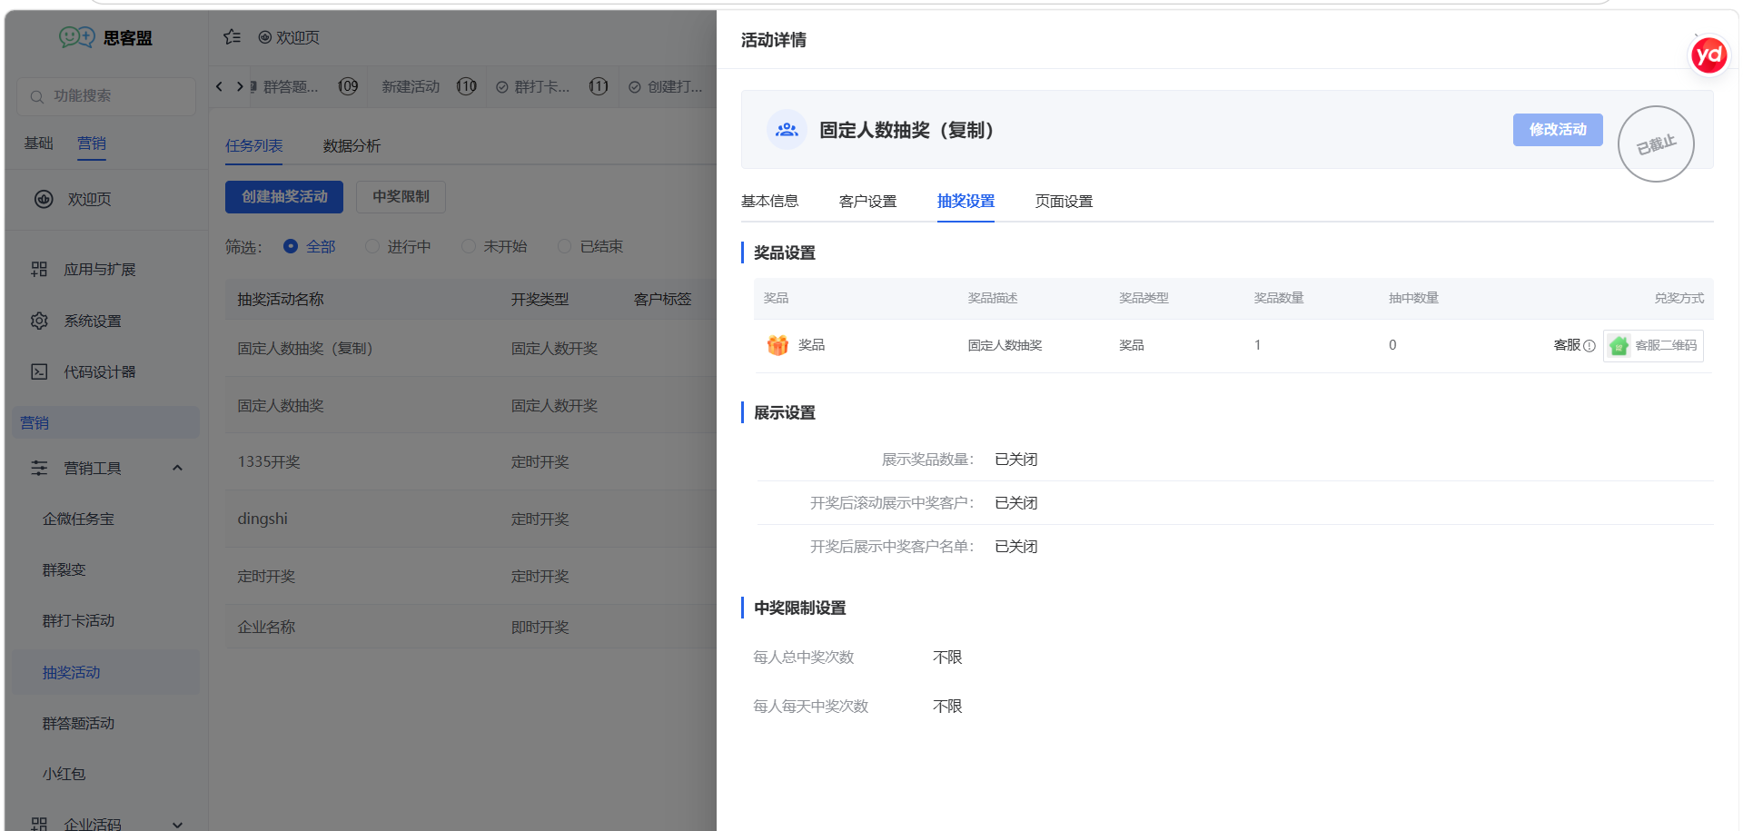
Task: Collapse the 营销工具 menu chevron
Action: click(x=178, y=468)
